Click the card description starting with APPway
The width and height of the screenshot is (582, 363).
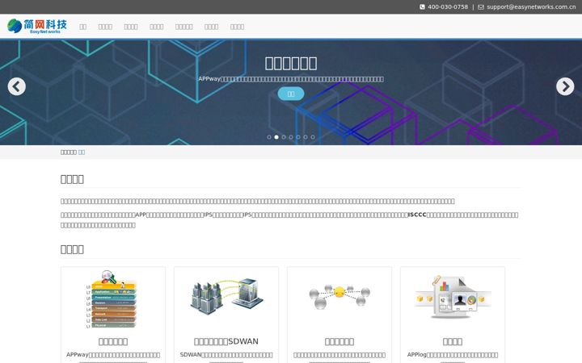tap(113, 357)
